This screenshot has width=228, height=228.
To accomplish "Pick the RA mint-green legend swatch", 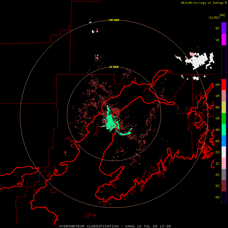I will 224,130.
